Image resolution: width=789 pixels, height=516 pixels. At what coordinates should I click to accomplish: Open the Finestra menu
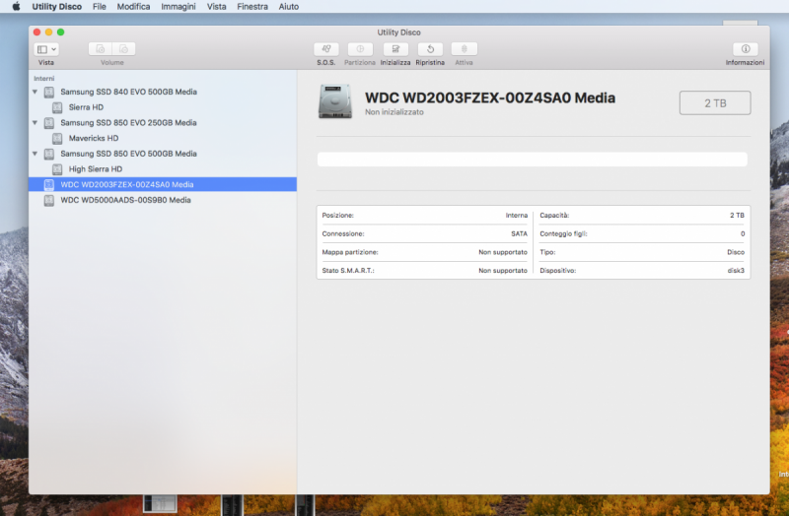tap(252, 7)
